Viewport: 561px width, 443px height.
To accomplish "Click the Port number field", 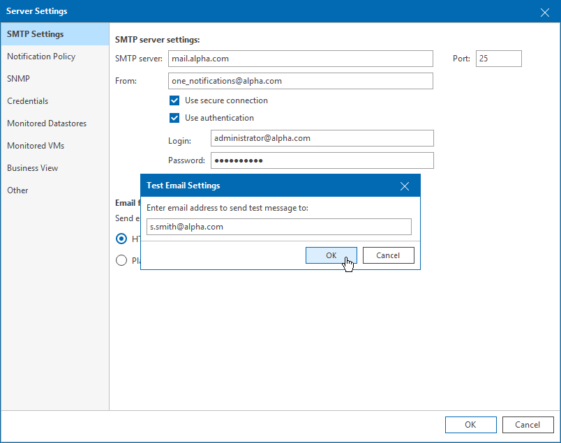I will (498, 59).
